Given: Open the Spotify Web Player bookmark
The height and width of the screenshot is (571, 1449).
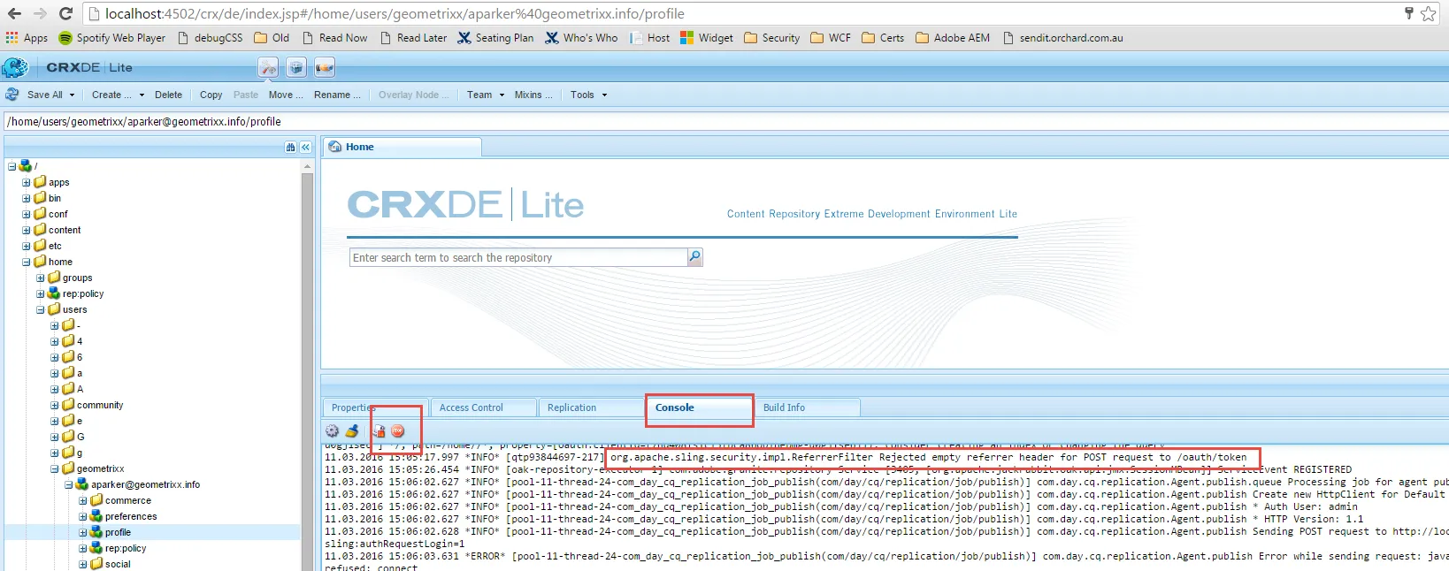Looking at the screenshot, I should [x=112, y=38].
